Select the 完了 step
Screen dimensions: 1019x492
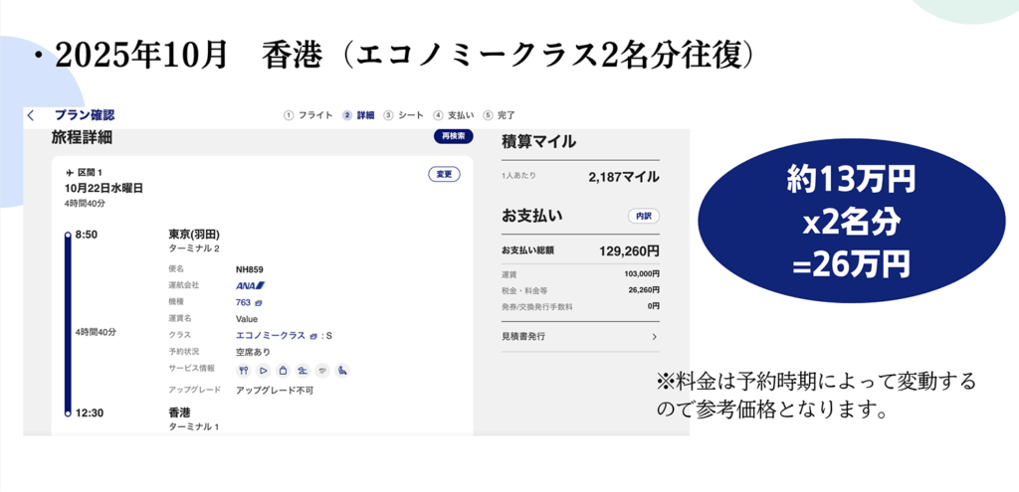click(x=501, y=115)
